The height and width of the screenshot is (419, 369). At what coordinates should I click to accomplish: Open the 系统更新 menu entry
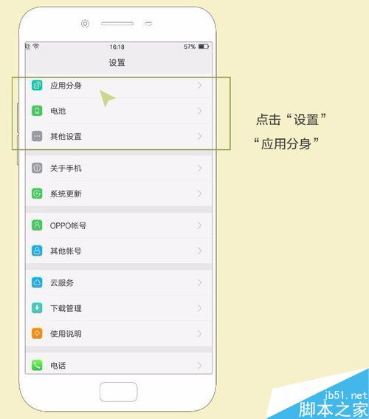click(x=119, y=194)
